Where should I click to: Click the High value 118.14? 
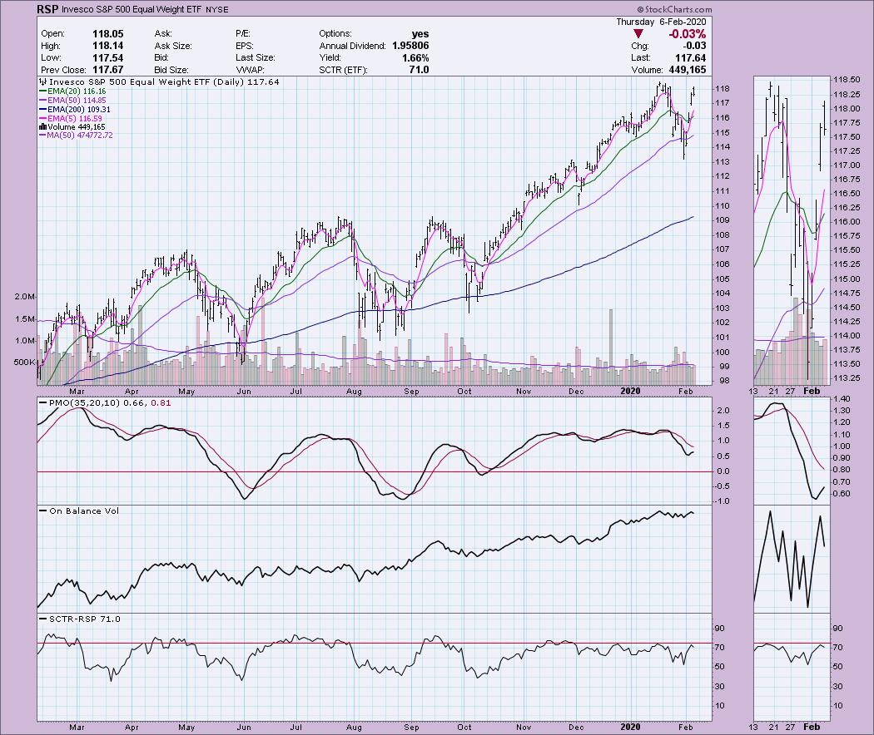coord(108,46)
